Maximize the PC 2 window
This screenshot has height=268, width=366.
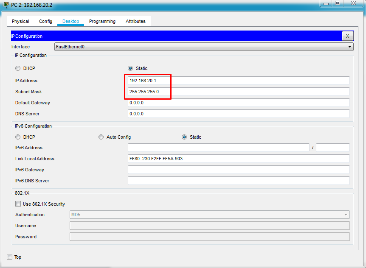point(337,3)
